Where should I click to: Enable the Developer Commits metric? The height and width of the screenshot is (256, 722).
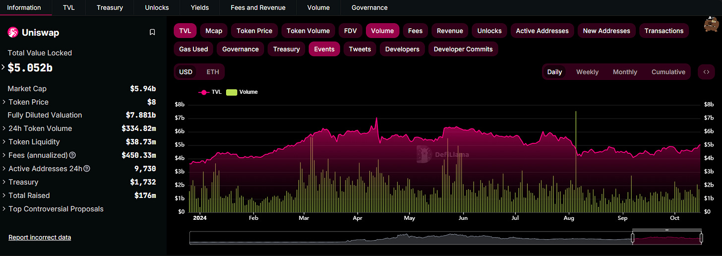point(463,49)
